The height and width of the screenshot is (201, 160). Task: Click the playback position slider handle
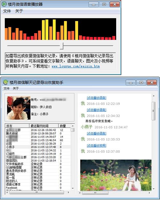tap(61, 46)
